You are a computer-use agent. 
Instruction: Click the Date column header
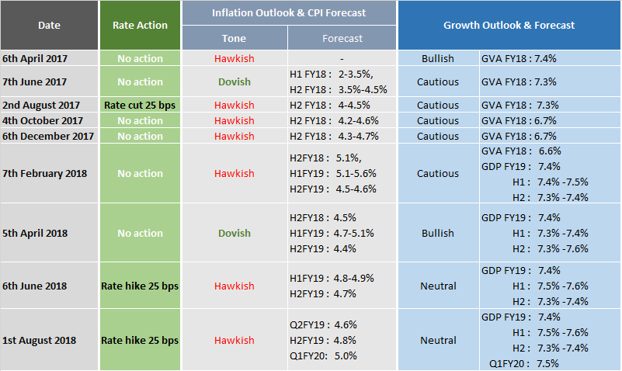[50, 26]
